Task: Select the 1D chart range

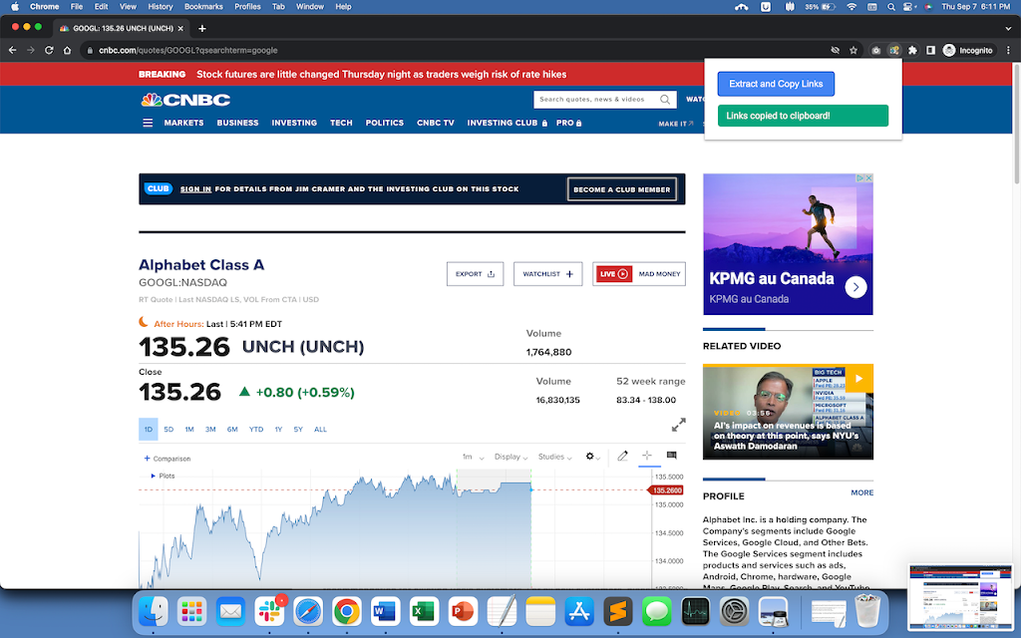Action: [x=149, y=429]
